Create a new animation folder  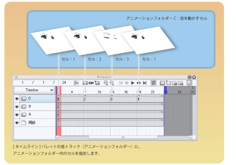pos(162,83)
